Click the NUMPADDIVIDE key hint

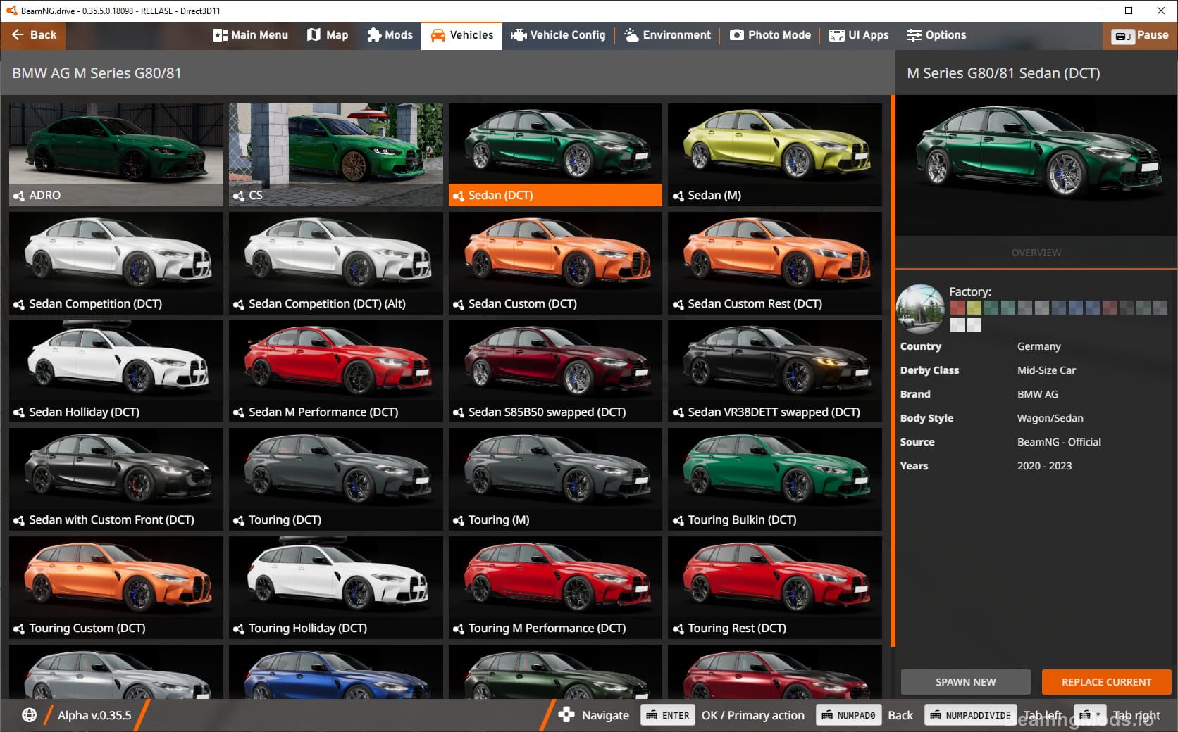(x=971, y=715)
